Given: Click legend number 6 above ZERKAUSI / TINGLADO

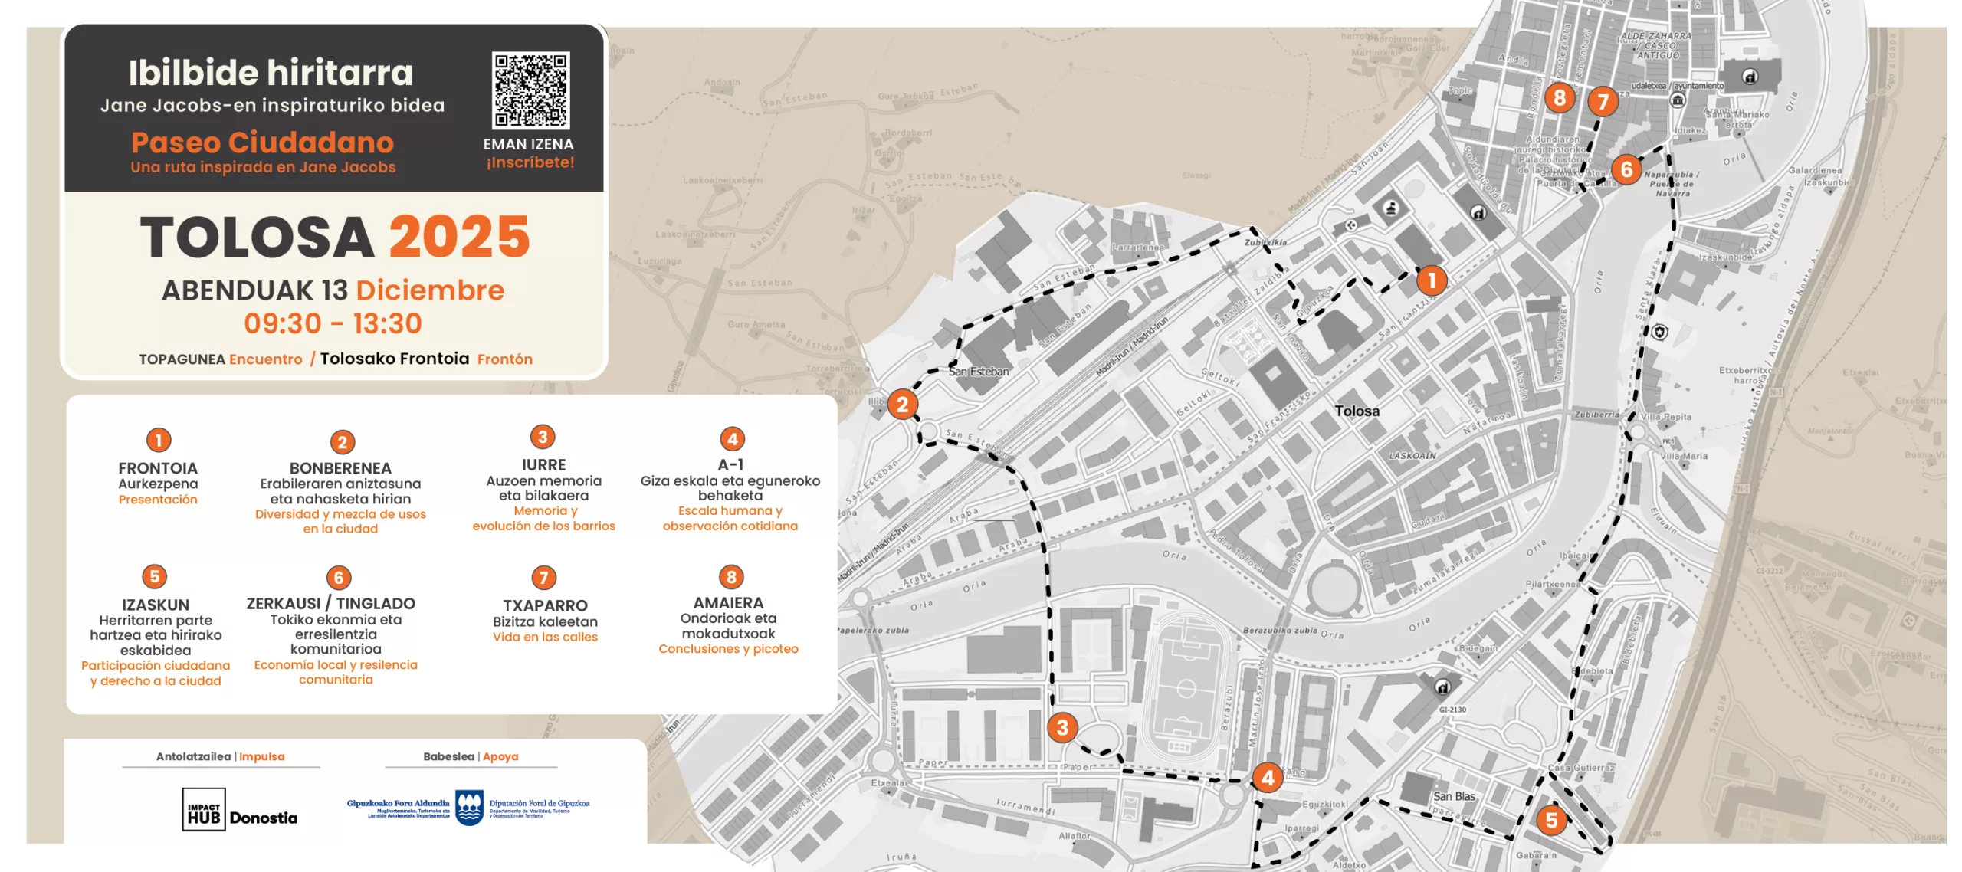Looking at the screenshot, I should click(338, 577).
